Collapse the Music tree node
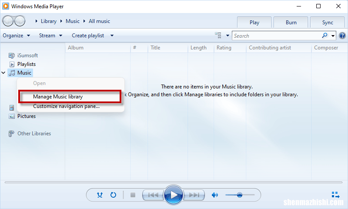Image resolution: width=348 pixels, height=209 pixels. 3,73
